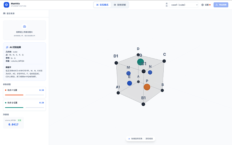Click the B1 vertex of the cube

(x=143, y=104)
